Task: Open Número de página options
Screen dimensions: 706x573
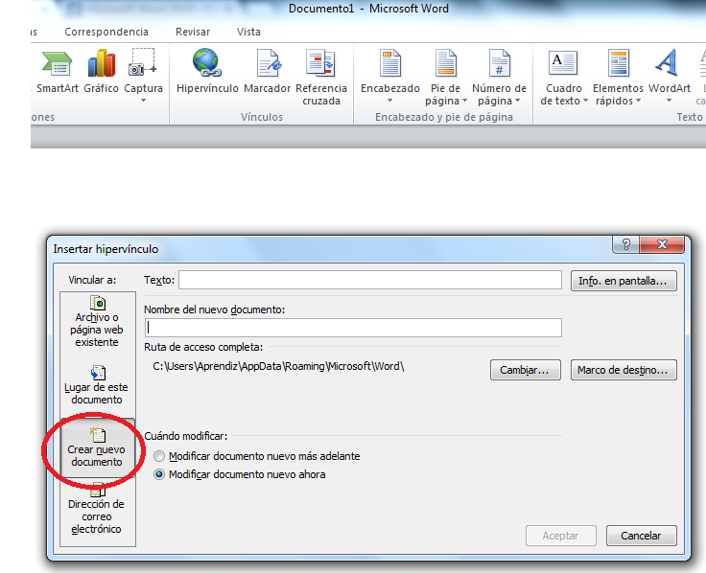Action: tap(499, 78)
